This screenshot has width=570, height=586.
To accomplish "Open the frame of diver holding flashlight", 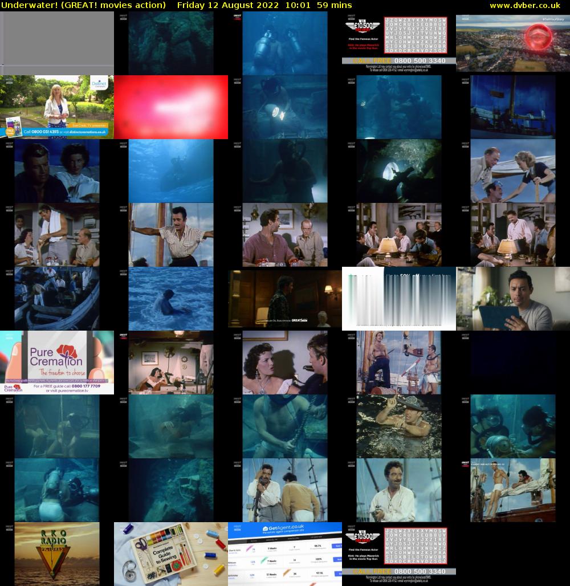I will [x=285, y=107].
